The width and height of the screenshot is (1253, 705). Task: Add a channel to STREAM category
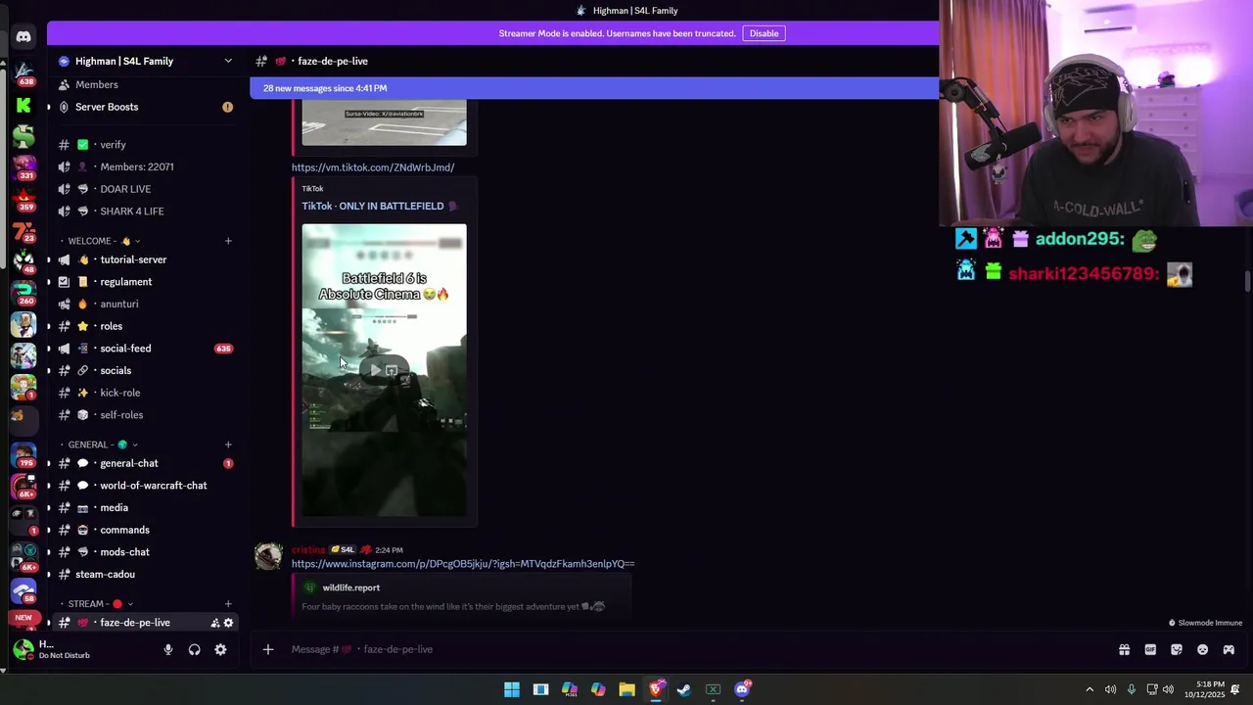pos(228,604)
